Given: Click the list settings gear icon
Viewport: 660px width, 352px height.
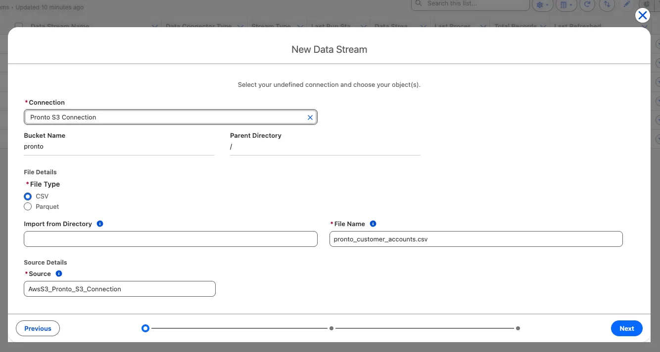Looking at the screenshot, I should click(x=543, y=4).
